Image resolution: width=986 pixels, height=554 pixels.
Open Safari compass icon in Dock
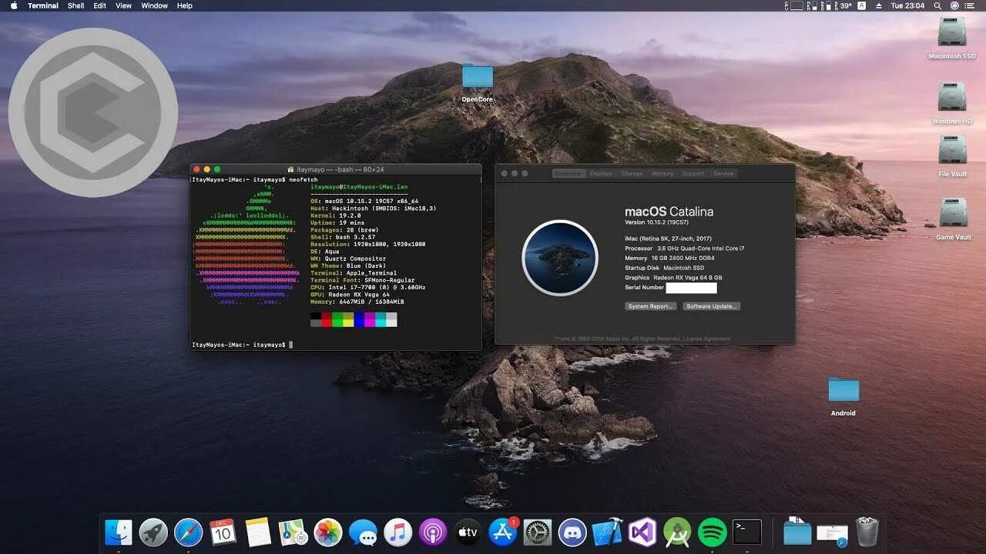click(189, 532)
